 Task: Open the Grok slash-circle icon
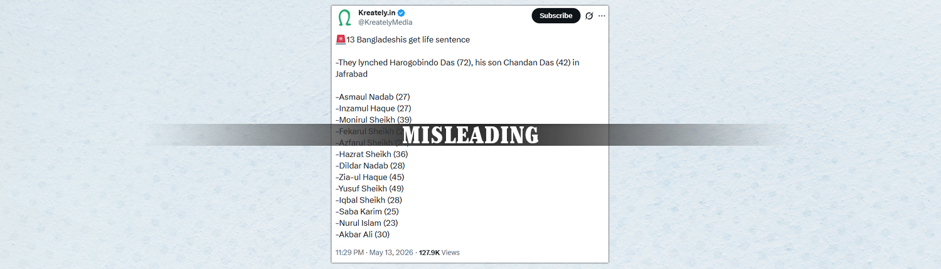pos(589,16)
